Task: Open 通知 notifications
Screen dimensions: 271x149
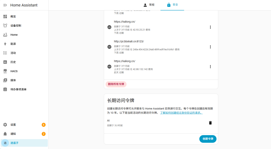Action: click(x=24, y=134)
